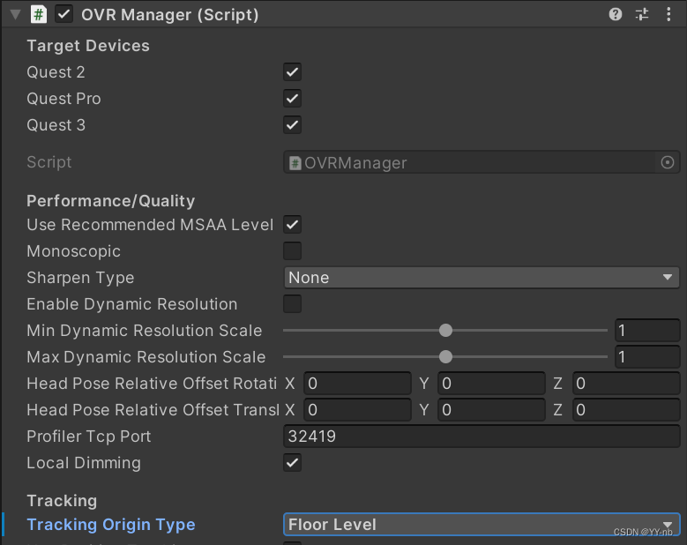Click the Monoscopic label
Screen dimensions: 687x545
click(x=73, y=251)
